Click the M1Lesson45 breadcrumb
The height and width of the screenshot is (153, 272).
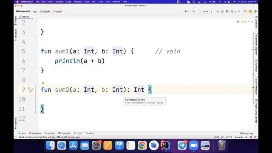23,11
